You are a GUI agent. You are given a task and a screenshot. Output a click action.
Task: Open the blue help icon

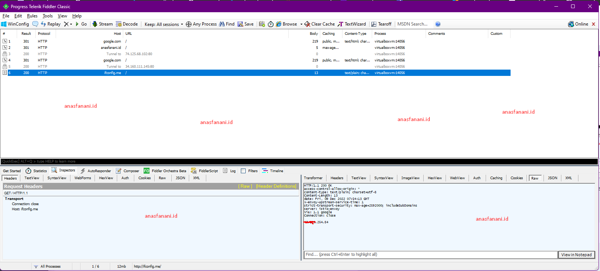438,24
